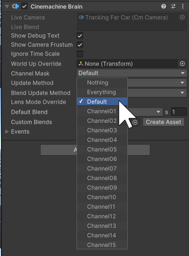Select Channel11 from the list
This screenshot has height=256, width=189.
click(102, 206)
